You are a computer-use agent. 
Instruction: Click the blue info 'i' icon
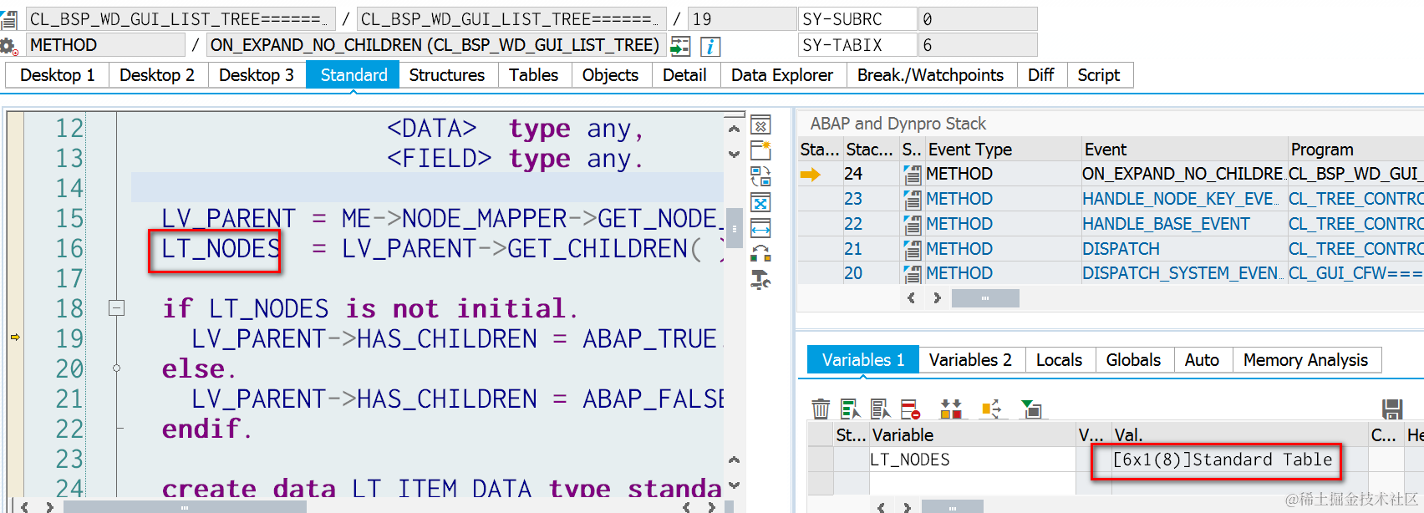[709, 46]
